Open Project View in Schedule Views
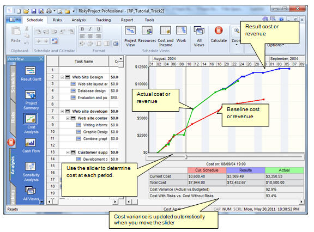 tap(130, 36)
